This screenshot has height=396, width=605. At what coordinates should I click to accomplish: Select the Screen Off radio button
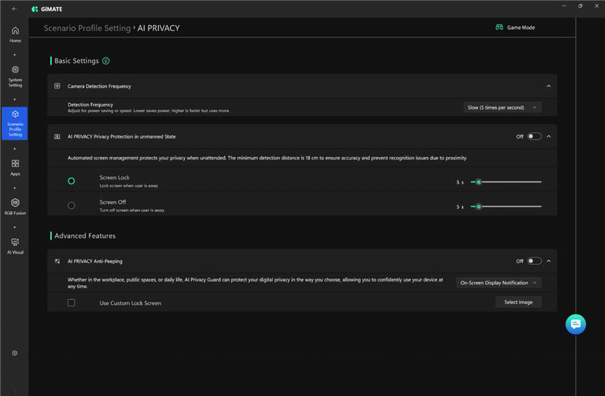click(71, 205)
